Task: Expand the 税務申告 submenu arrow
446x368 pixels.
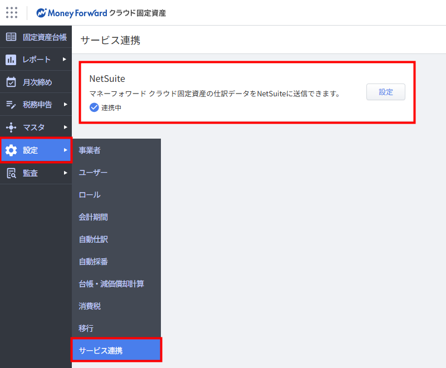Action: tap(65, 105)
